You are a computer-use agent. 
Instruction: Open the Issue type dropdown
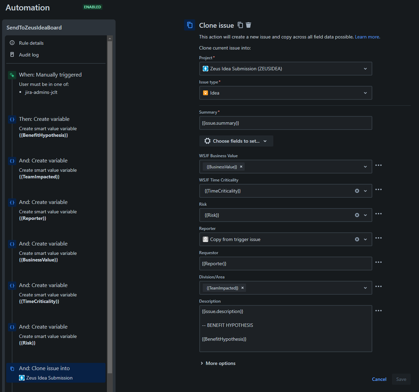click(285, 93)
